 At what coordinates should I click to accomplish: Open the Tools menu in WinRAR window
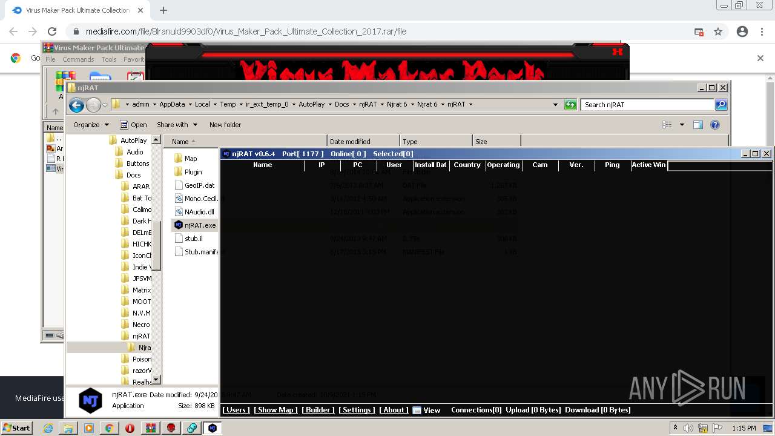click(x=109, y=59)
